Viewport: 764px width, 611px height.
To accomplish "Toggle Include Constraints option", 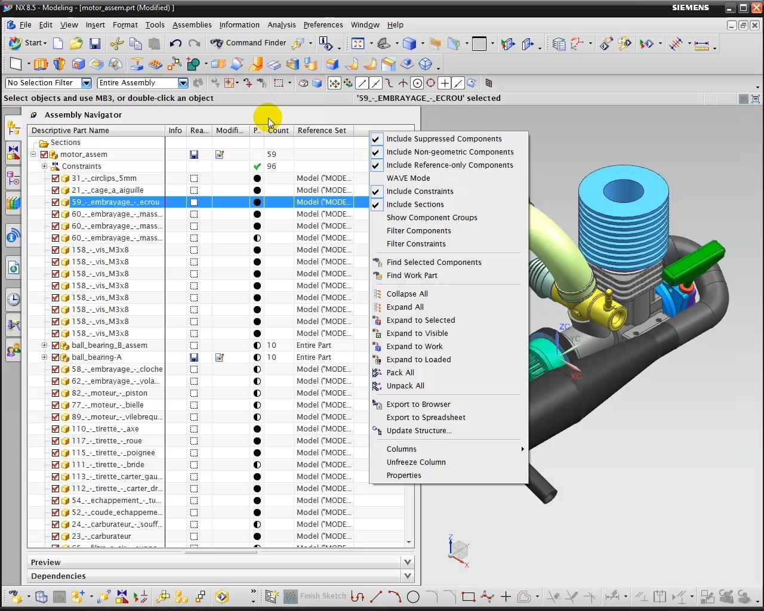I will (420, 192).
